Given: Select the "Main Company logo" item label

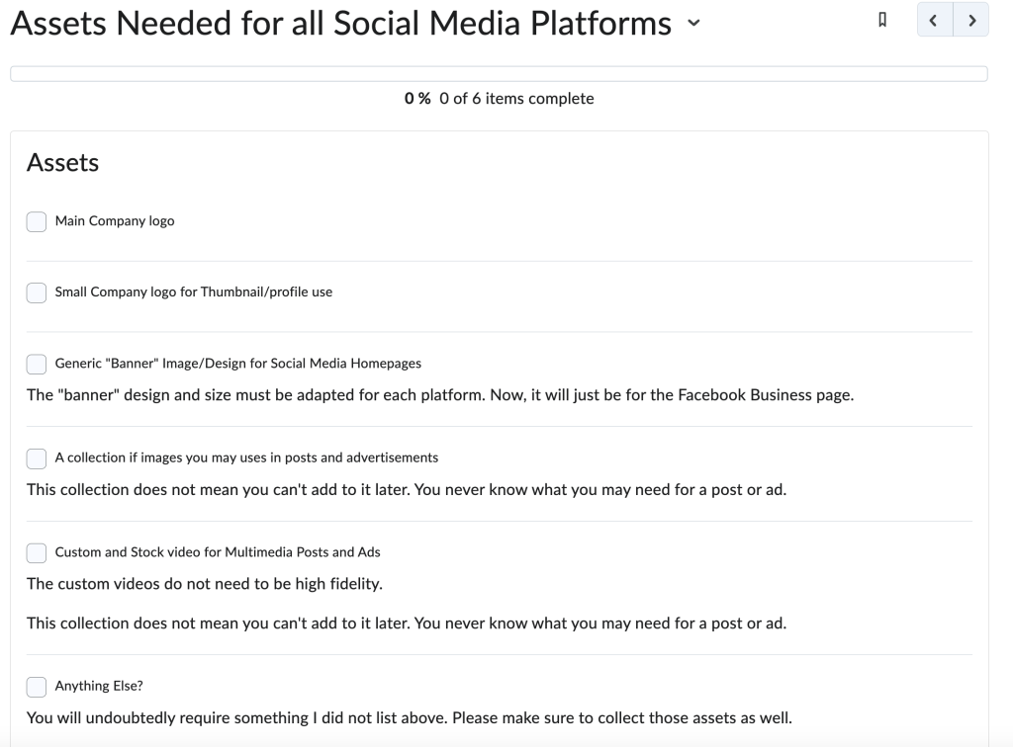Looking at the screenshot, I should (x=115, y=221).
